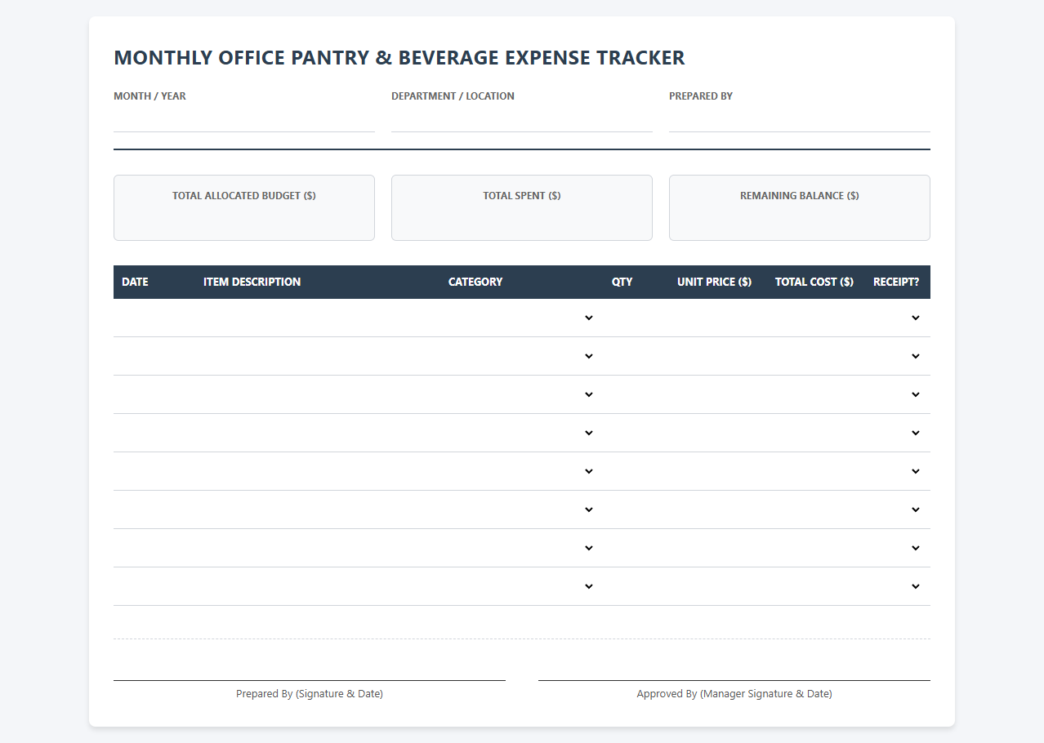Image resolution: width=1044 pixels, height=743 pixels.
Task: Click the Date cell in the first table row
Action: tap(154, 318)
